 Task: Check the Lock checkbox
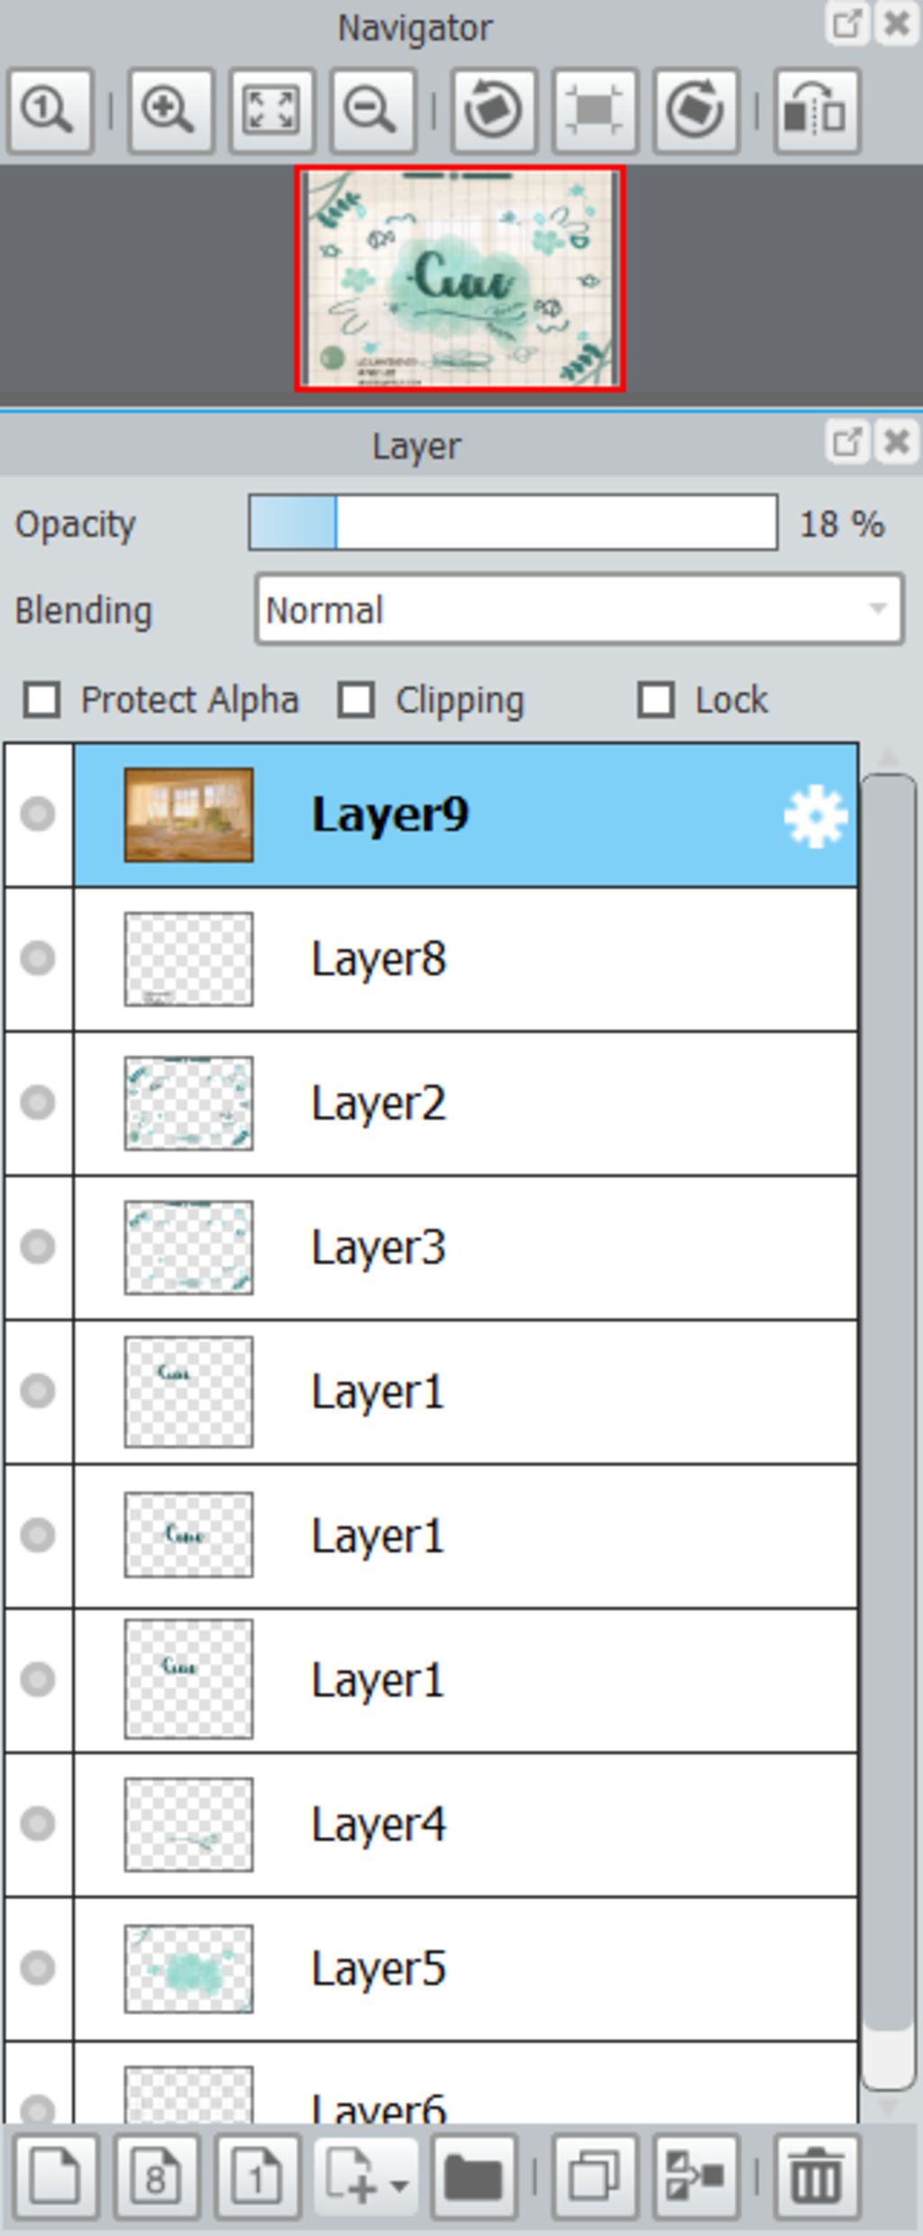tap(655, 701)
